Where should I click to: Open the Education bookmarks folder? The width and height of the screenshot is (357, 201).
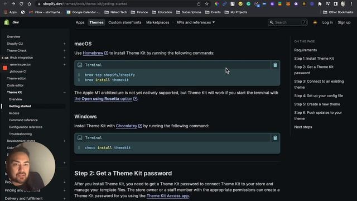162,12
